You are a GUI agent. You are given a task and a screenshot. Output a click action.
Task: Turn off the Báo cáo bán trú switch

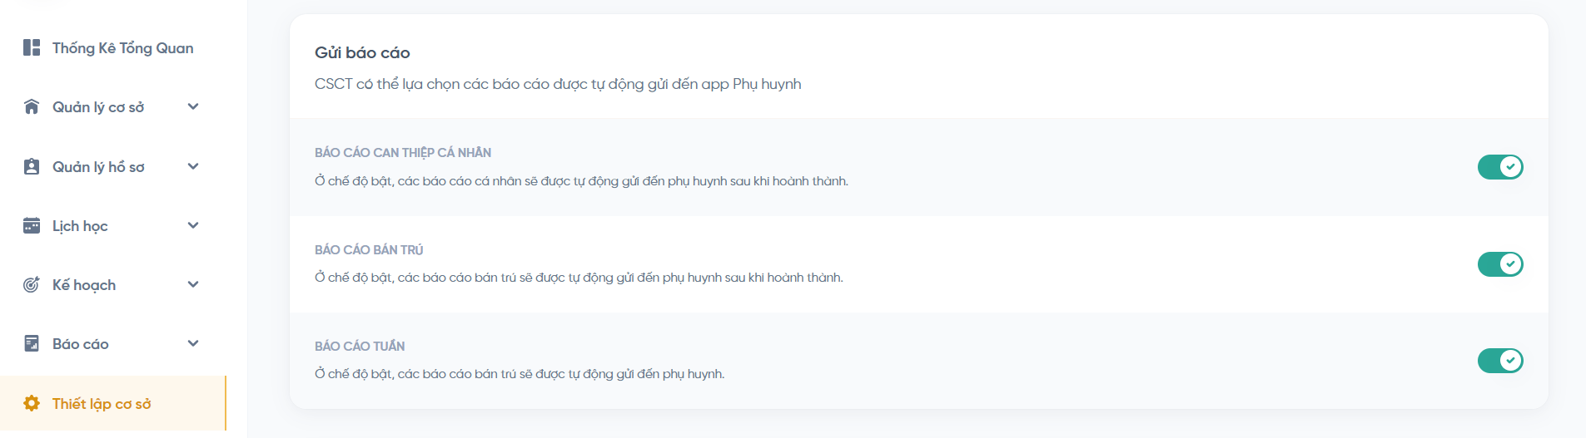(x=1499, y=264)
